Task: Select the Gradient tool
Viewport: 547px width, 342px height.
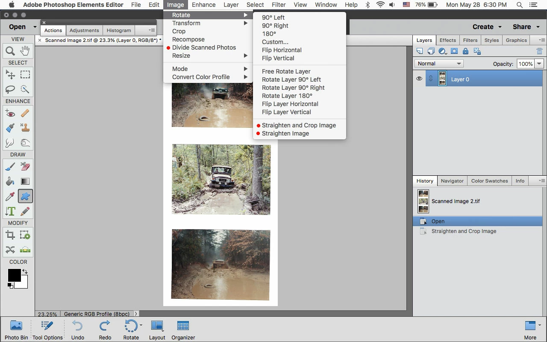Action: tap(25, 182)
